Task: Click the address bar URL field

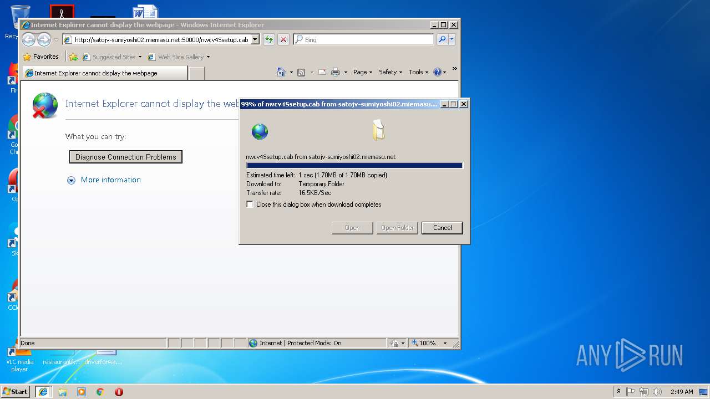Action: [x=161, y=39]
